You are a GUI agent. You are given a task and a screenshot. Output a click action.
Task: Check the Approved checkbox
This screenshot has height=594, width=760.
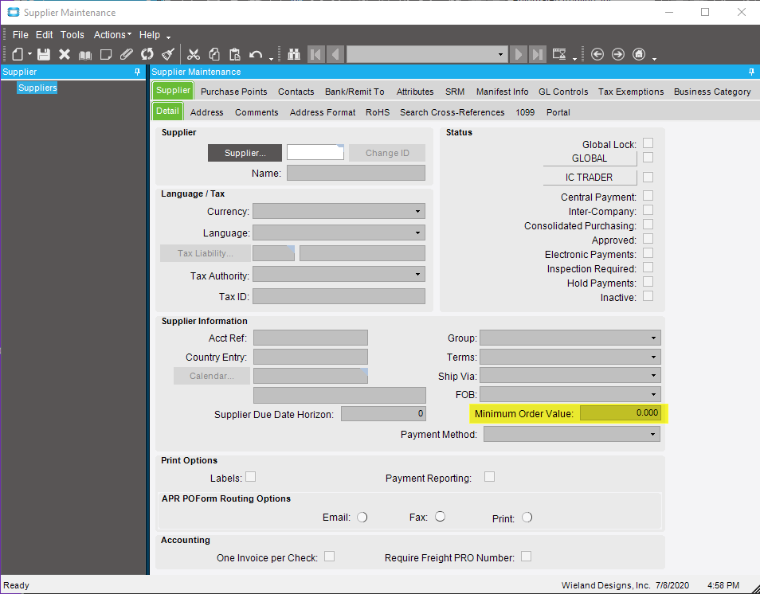pyautogui.click(x=648, y=239)
